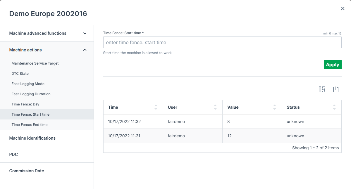
Task: Go to Time Fence: Day
Action: tap(25, 104)
